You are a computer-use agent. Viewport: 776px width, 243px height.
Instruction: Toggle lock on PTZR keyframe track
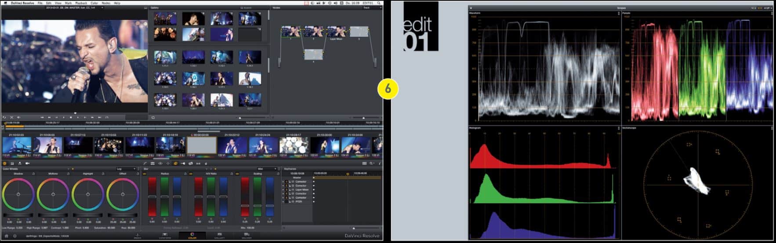click(x=290, y=202)
